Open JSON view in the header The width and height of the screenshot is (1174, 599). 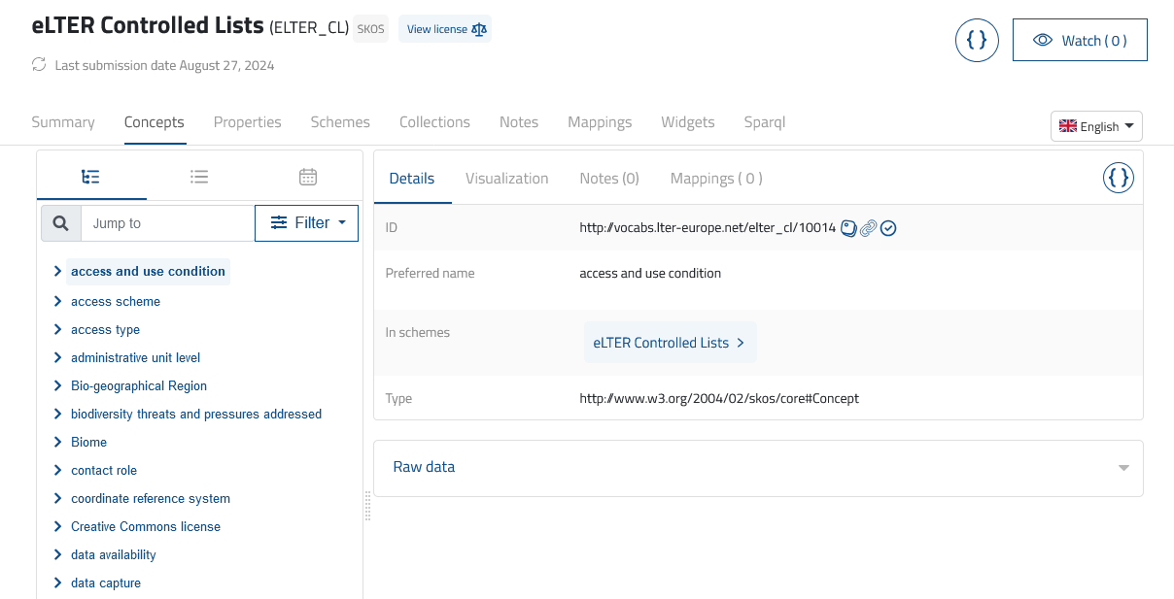pos(977,41)
